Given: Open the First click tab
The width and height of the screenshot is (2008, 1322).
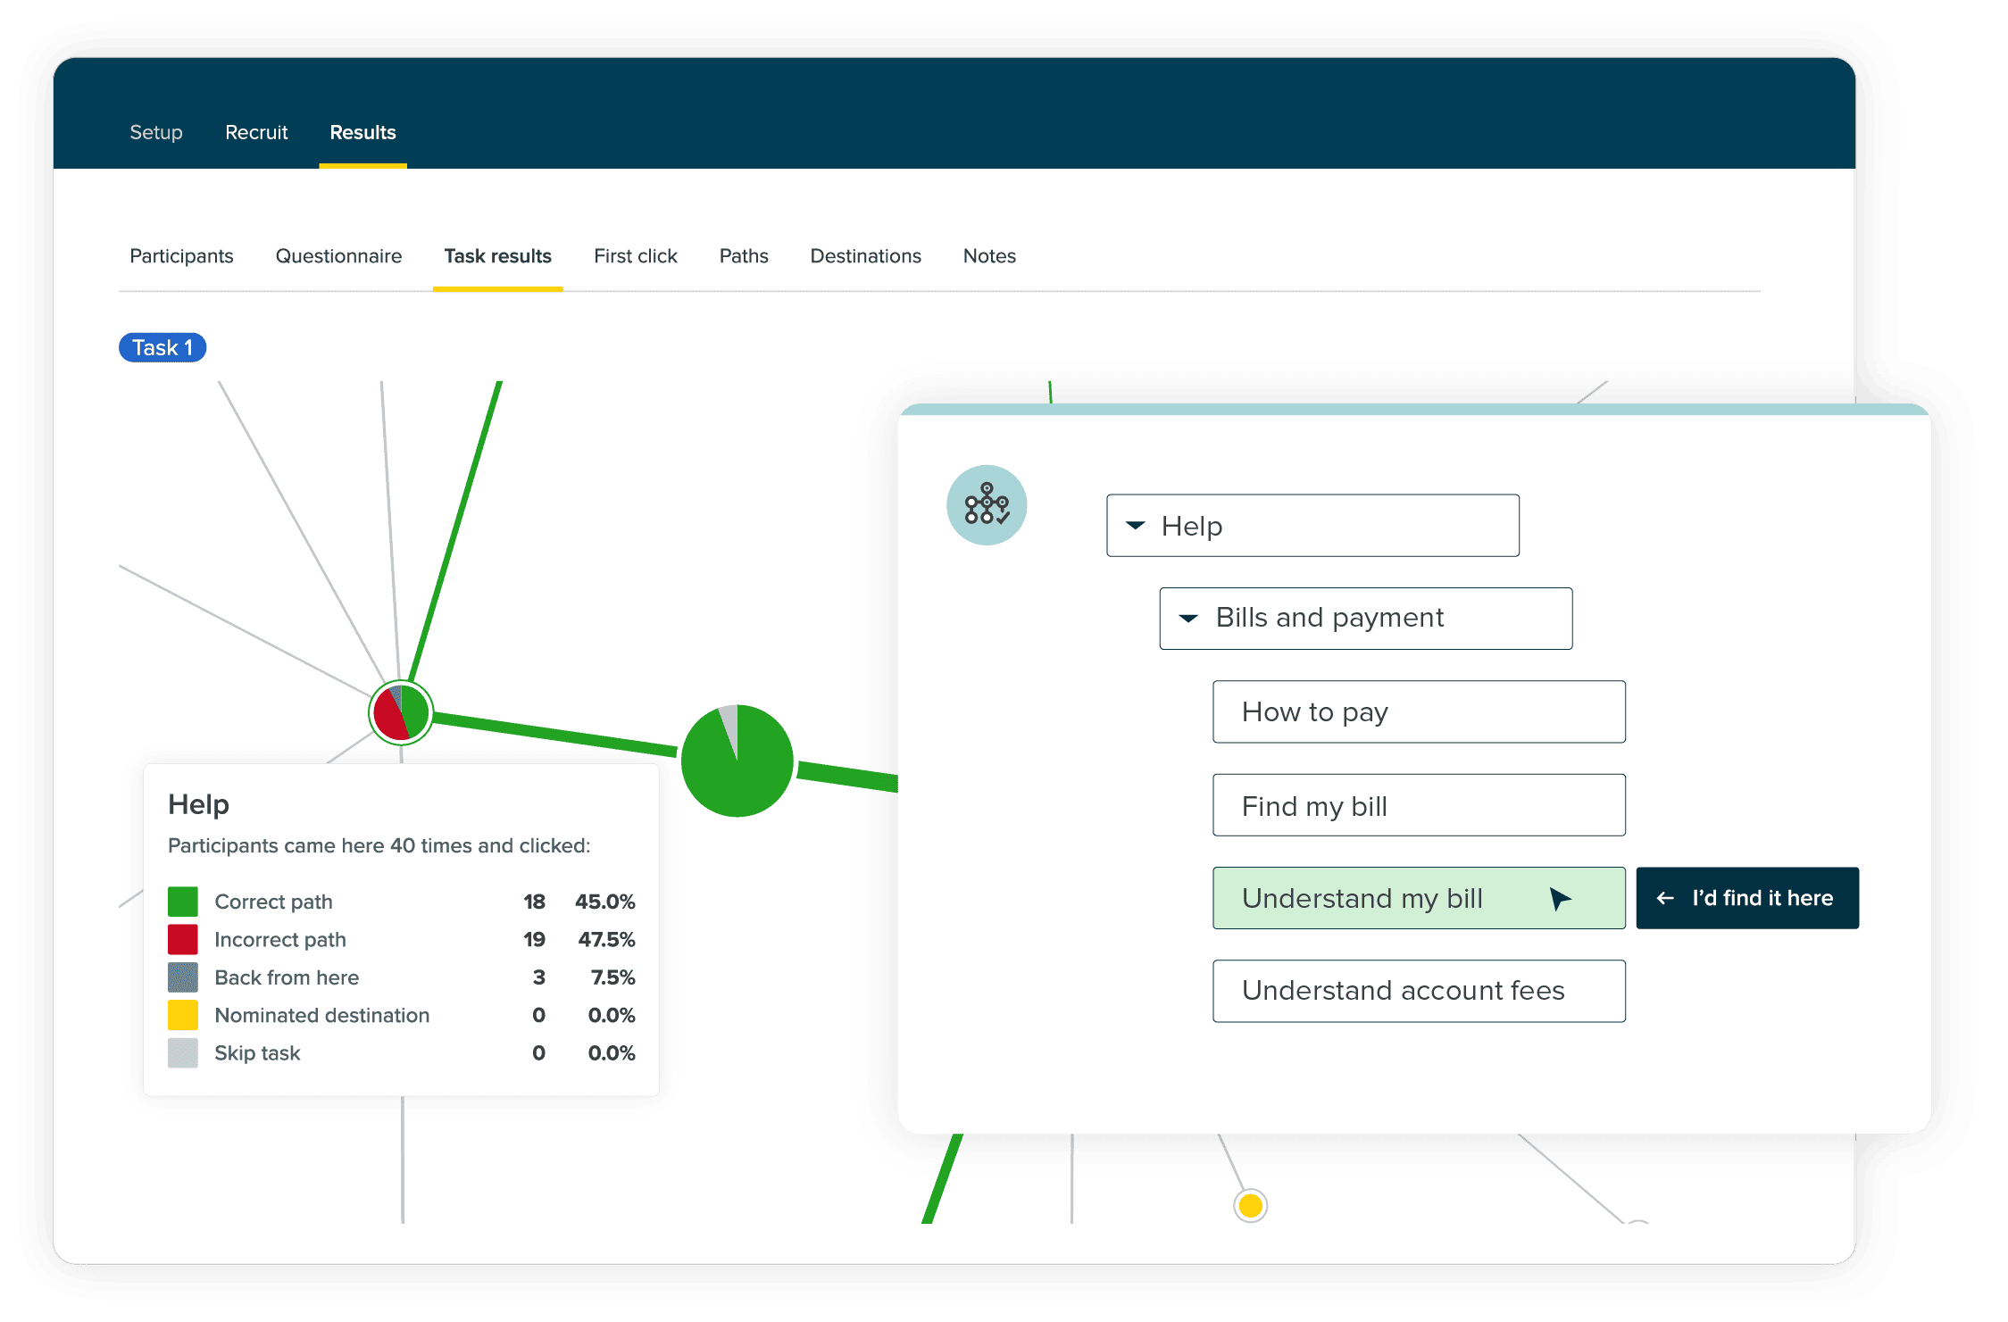Looking at the screenshot, I should pos(635,256).
